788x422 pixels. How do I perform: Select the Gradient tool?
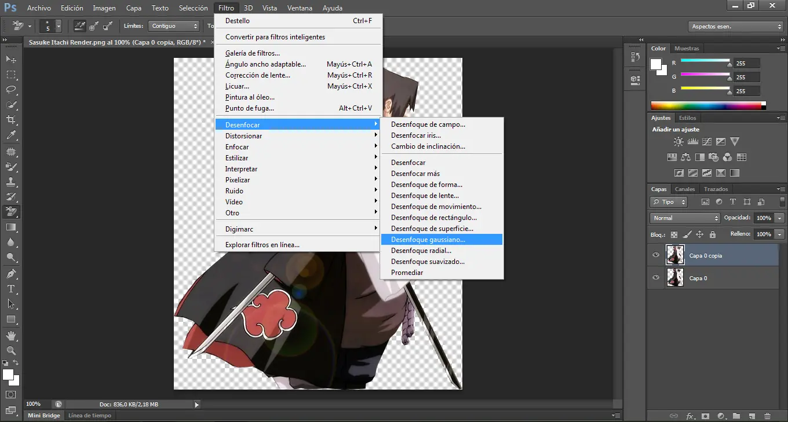tap(11, 227)
